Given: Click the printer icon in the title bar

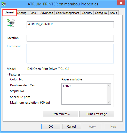Looking at the screenshot, I should point(4,4).
